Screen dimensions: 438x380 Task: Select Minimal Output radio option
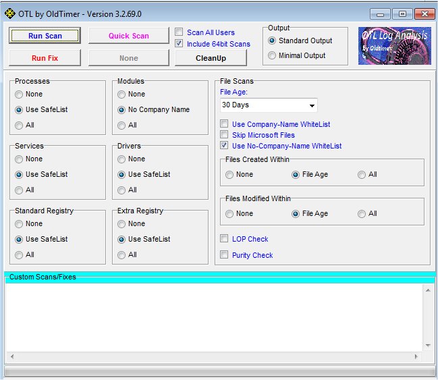pyautogui.click(x=273, y=56)
